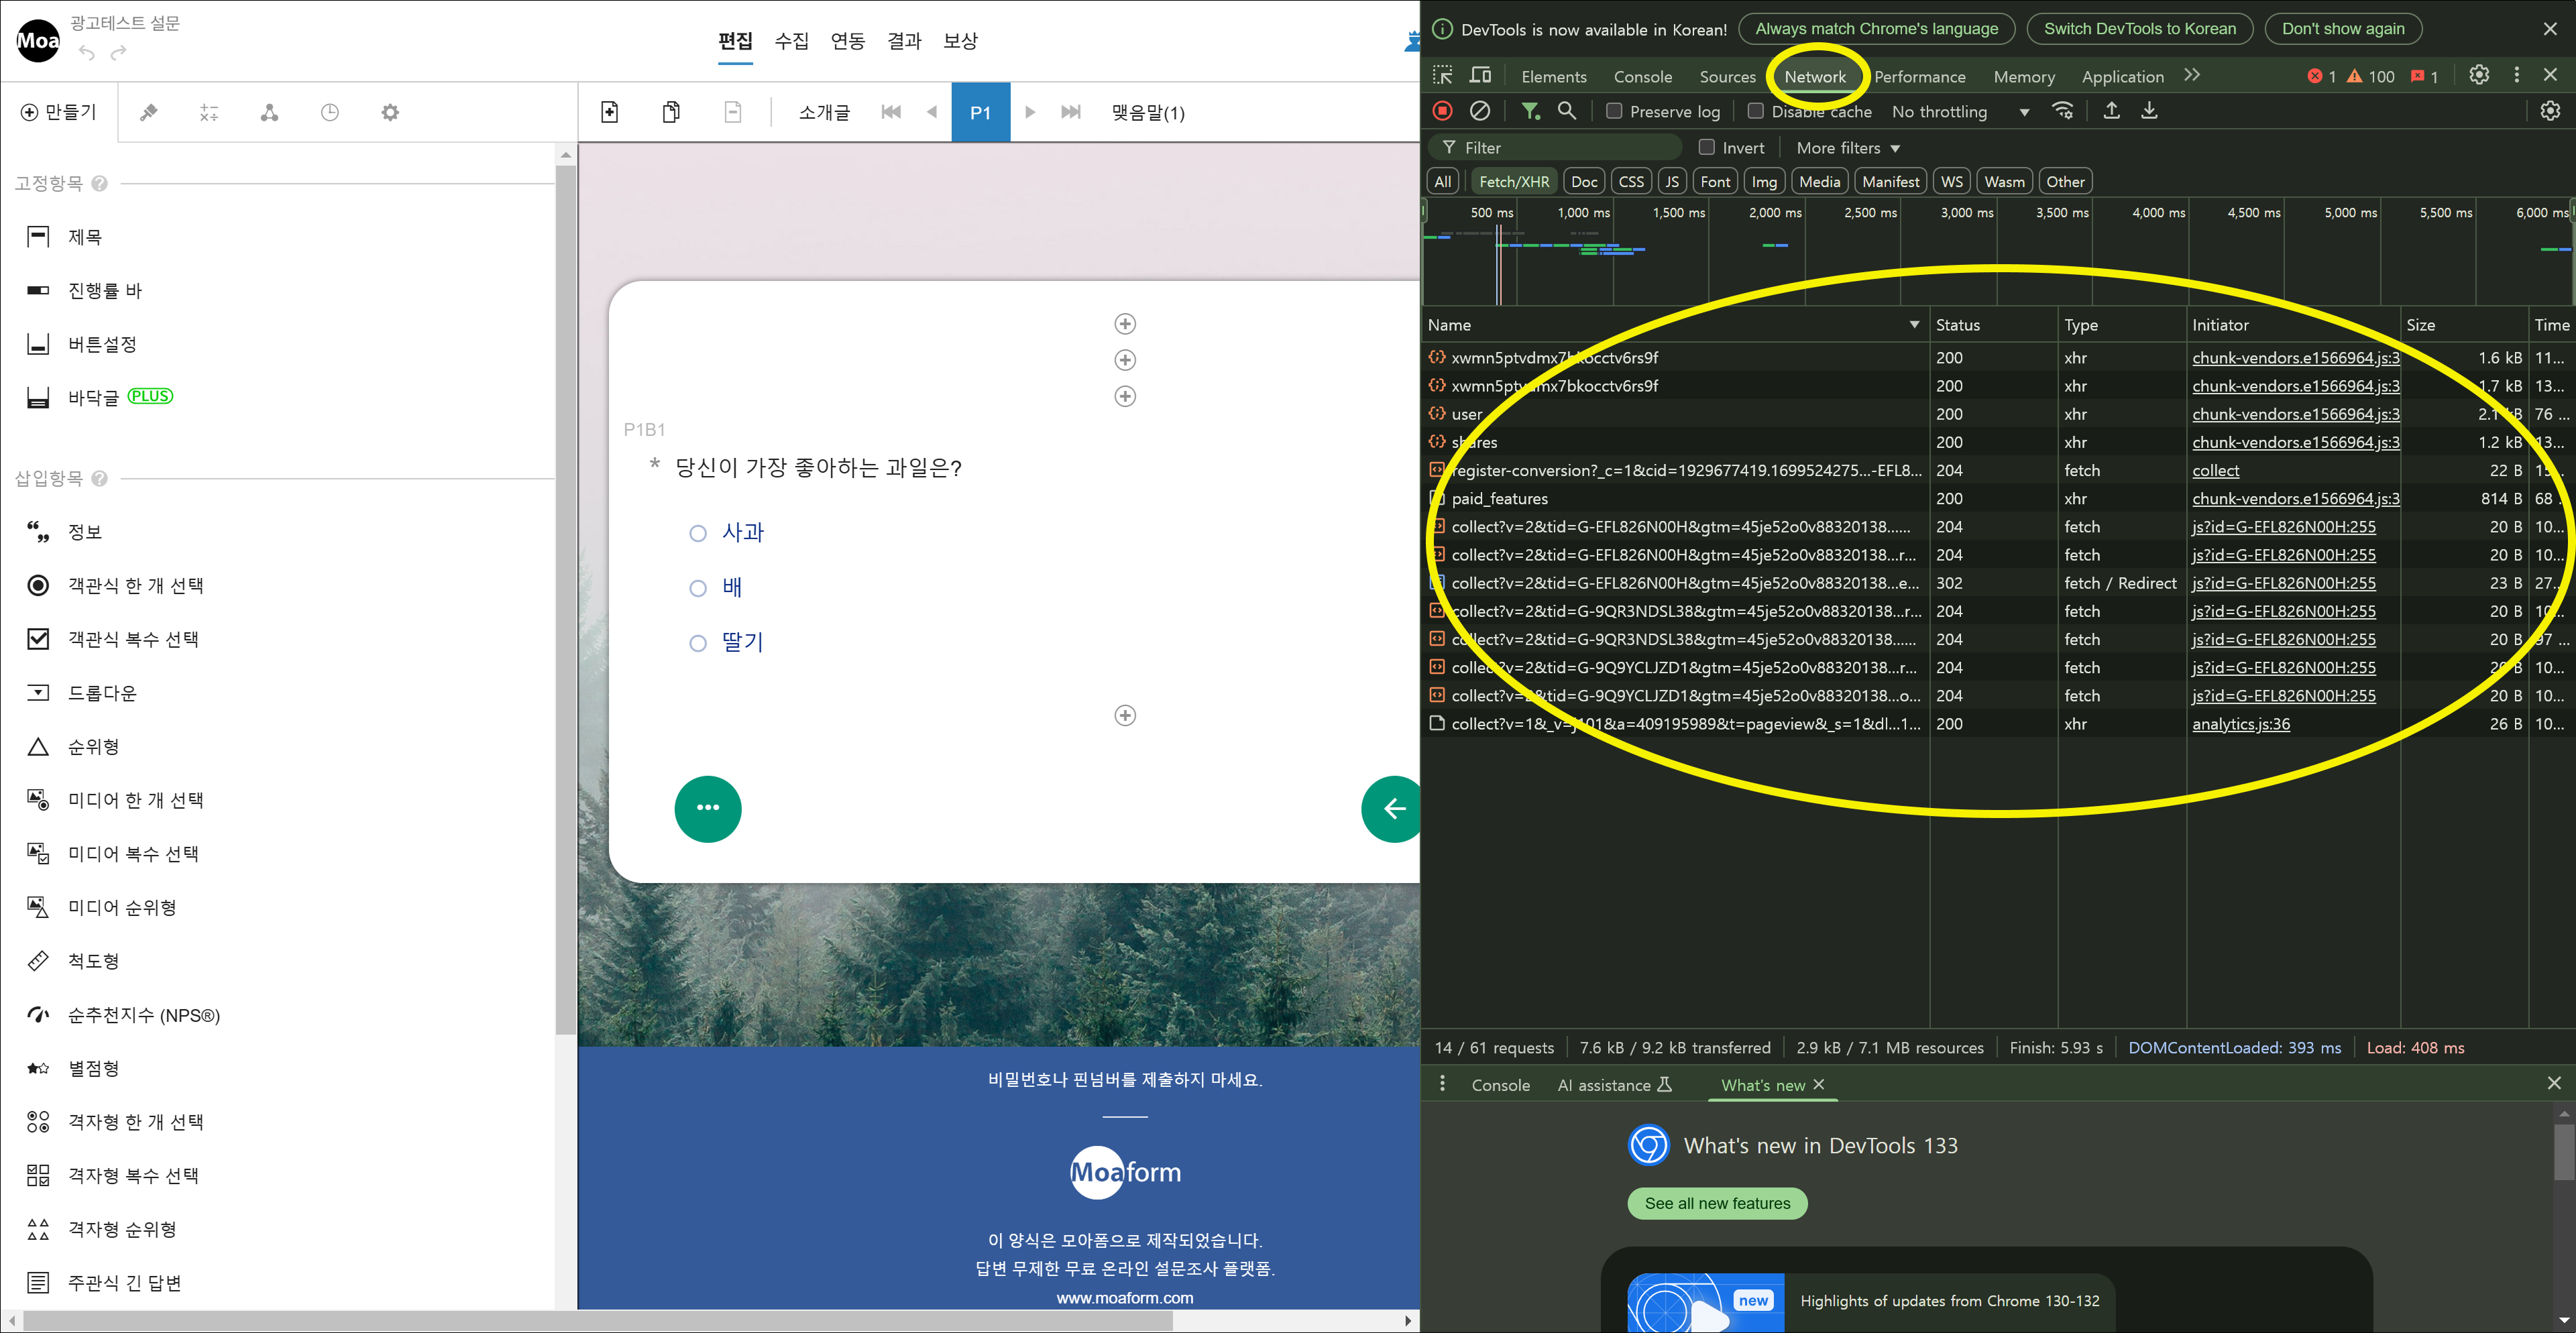
Task: Open the DevTools Sources tab
Action: tap(1727, 77)
